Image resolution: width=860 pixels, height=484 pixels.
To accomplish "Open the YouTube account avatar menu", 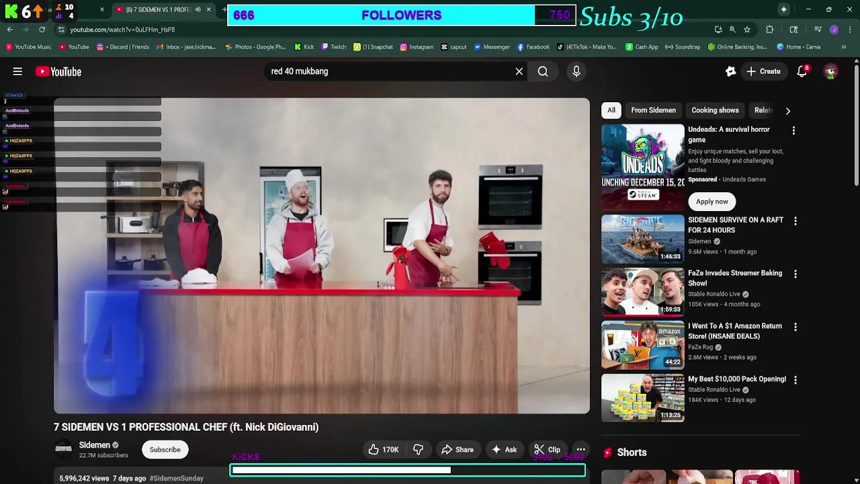I will (831, 71).
